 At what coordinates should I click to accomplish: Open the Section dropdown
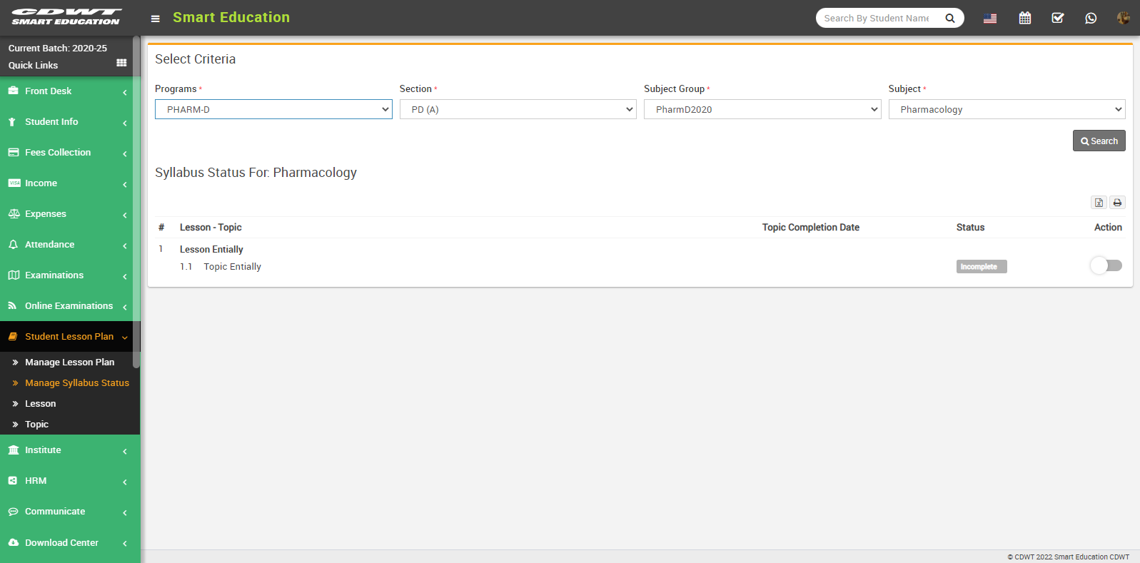518,109
